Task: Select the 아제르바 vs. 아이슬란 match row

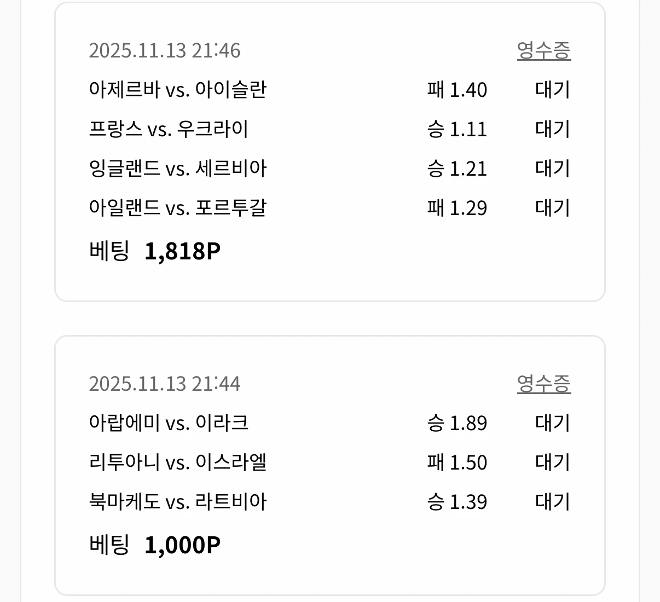Action: pyautogui.click(x=178, y=90)
